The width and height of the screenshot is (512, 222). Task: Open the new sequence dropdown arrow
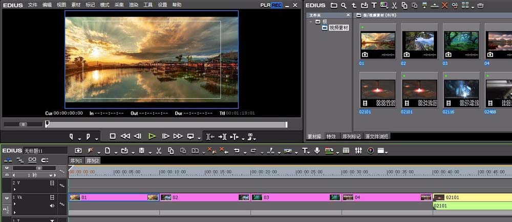click(x=116, y=152)
